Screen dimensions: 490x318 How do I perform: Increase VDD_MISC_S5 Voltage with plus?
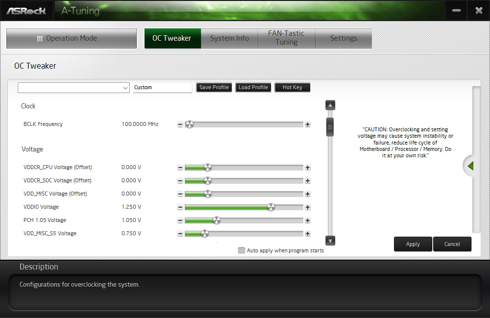click(x=308, y=234)
